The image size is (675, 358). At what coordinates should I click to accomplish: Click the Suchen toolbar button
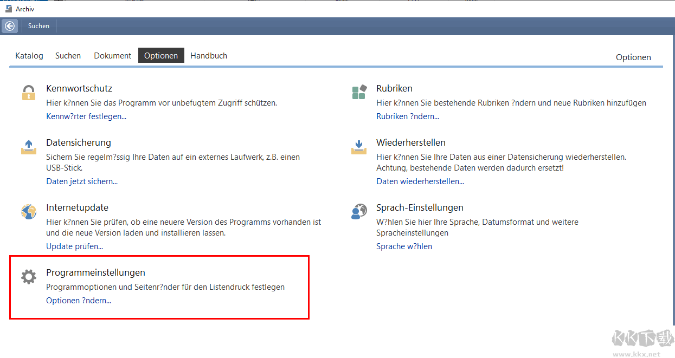coord(38,26)
